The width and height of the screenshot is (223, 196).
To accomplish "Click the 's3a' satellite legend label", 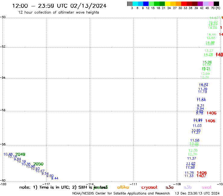I will coord(169,188).
